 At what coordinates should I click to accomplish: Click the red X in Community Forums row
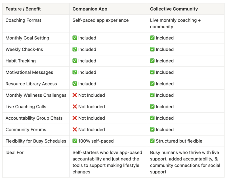tap(75, 130)
